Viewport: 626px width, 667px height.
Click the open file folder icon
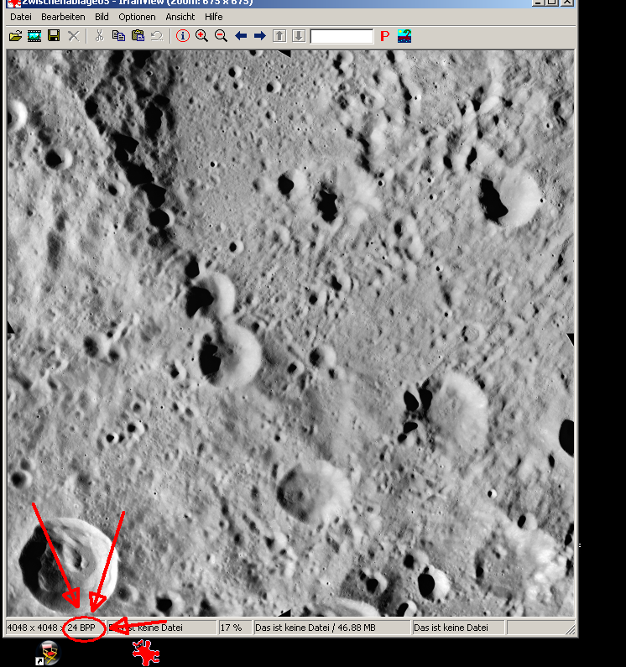click(15, 36)
